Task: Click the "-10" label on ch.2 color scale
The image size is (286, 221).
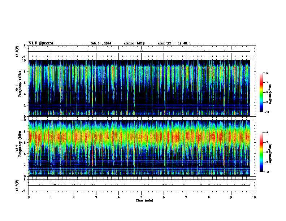Action: coord(267,172)
